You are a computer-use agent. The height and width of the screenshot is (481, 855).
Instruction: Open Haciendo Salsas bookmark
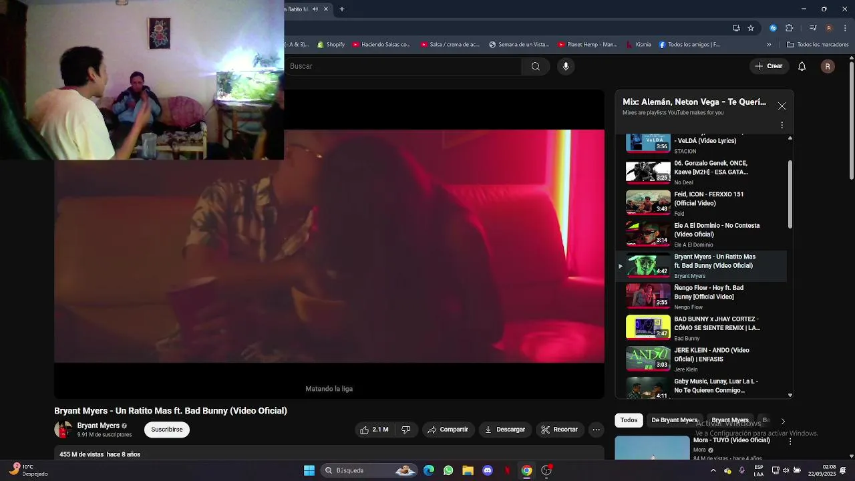point(381,45)
